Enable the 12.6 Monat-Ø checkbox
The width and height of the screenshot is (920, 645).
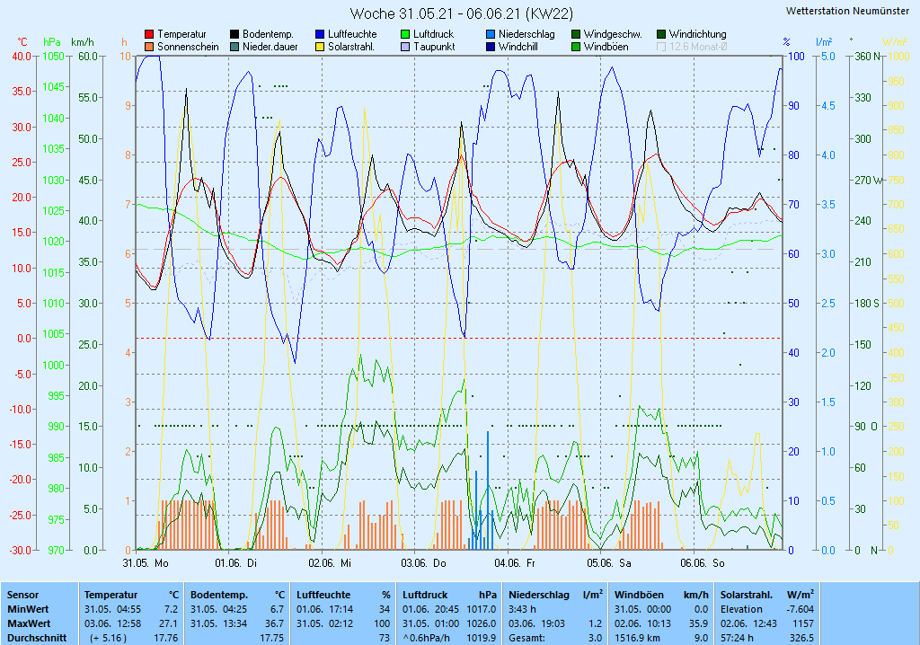tap(661, 46)
